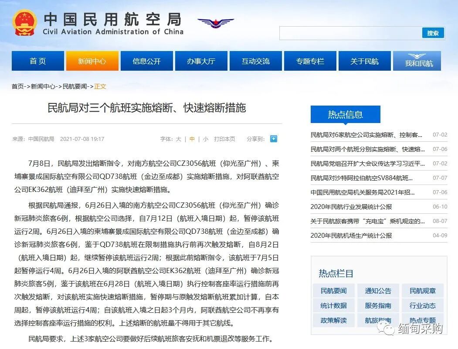
Task: Click 民航要闻 in the breadcrumb
Action: pos(75,86)
